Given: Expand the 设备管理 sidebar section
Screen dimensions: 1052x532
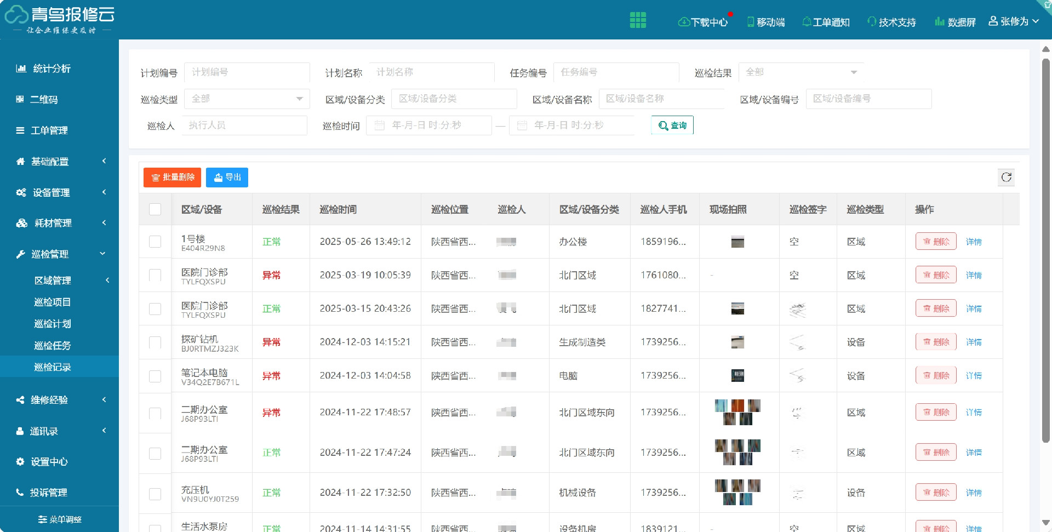Looking at the screenshot, I should tap(52, 192).
